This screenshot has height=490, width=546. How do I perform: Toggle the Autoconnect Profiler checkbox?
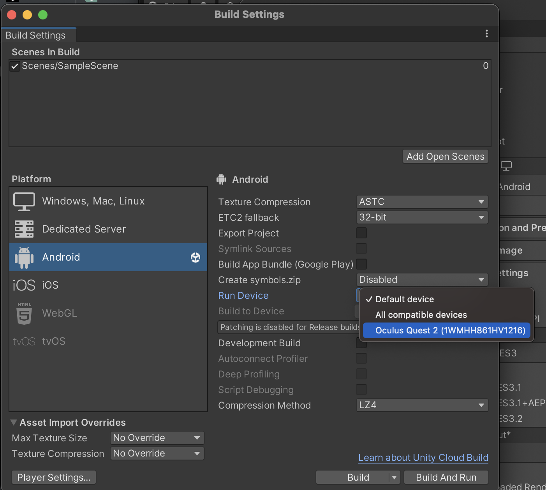(361, 358)
